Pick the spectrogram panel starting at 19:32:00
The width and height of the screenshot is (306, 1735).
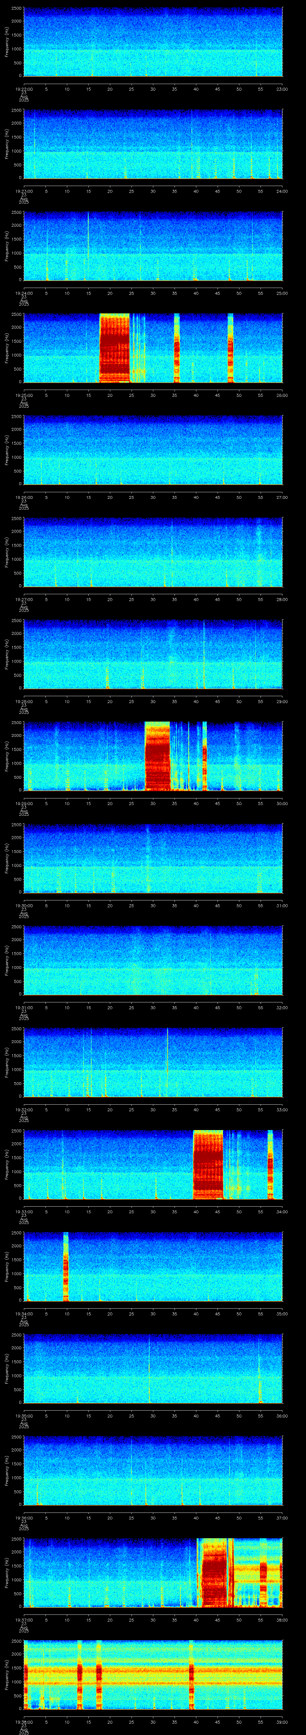click(x=153, y=1063)
